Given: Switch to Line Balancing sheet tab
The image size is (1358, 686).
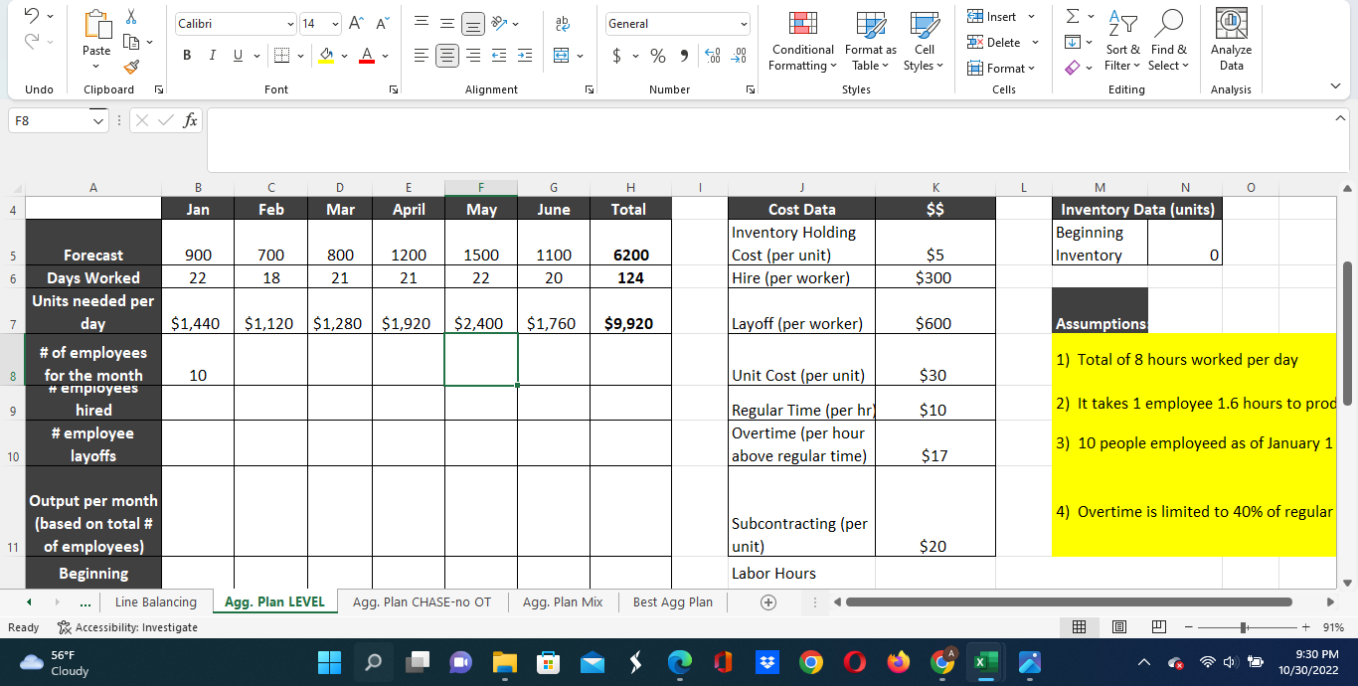Looking at the screenshot, I should pyautogui.click(x=156, y=601).
